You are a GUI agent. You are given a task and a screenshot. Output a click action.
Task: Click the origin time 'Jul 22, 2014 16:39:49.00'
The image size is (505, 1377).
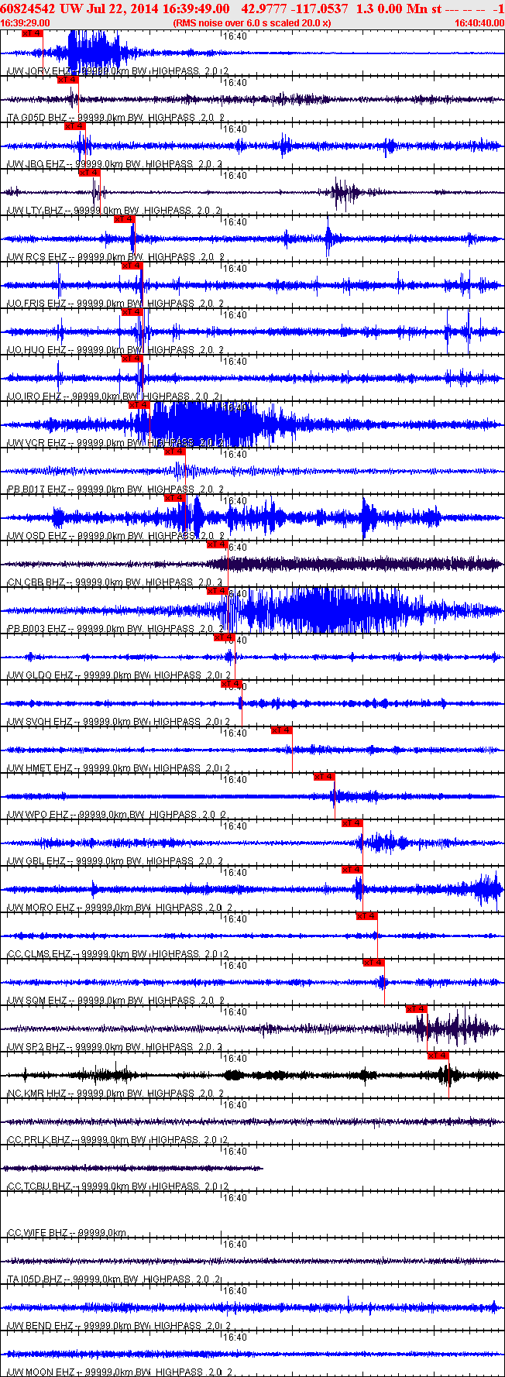[x=158, y=8]
